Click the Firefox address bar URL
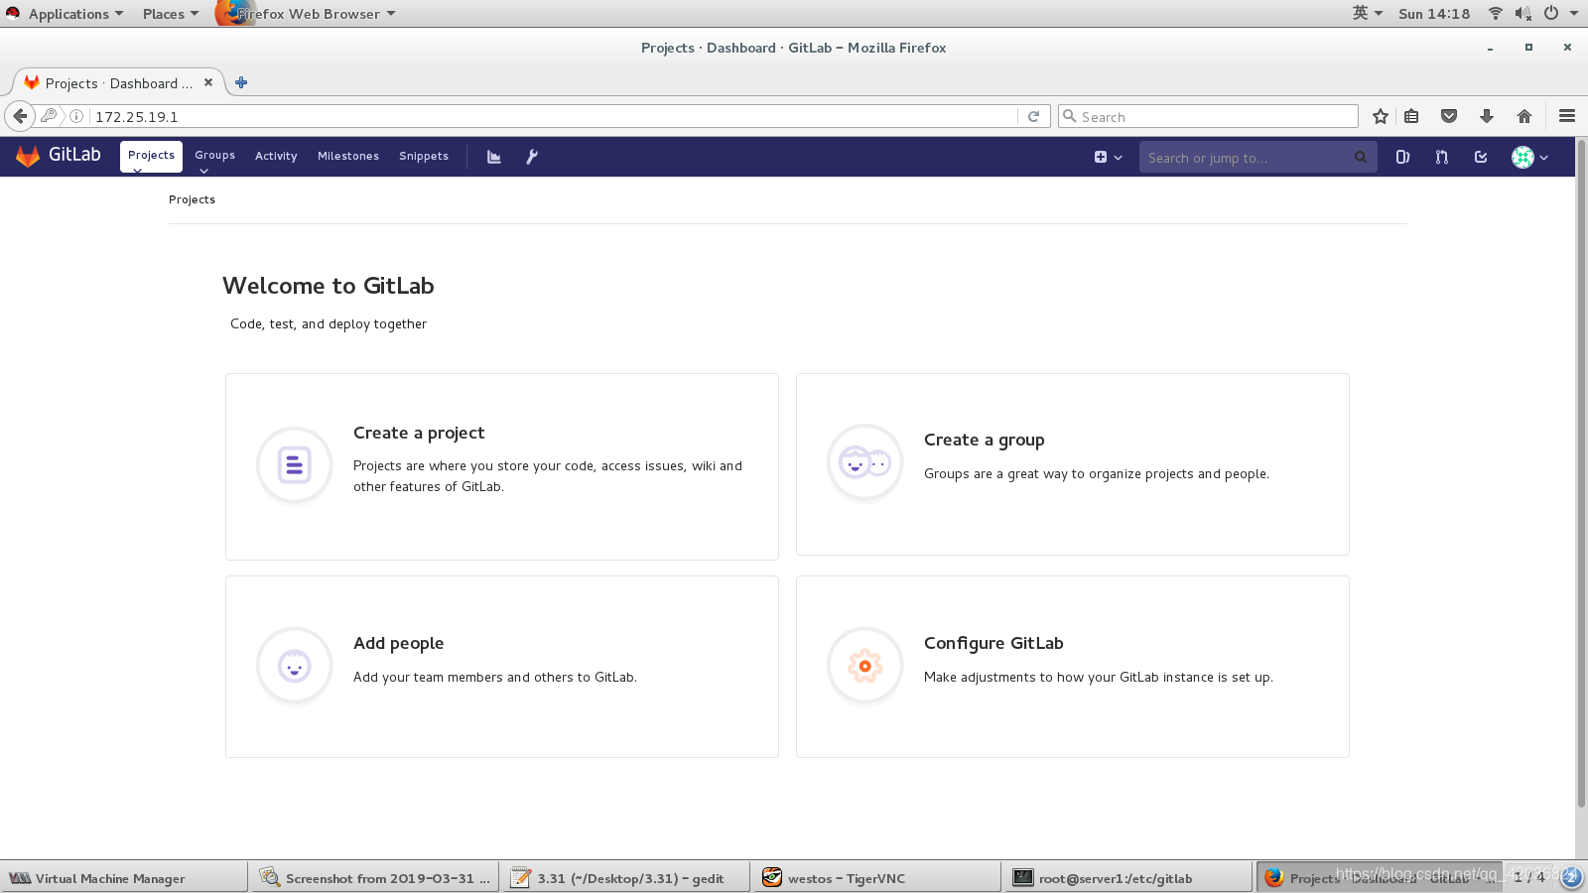This screenshot has height=893, width=1588. [137, 116]
